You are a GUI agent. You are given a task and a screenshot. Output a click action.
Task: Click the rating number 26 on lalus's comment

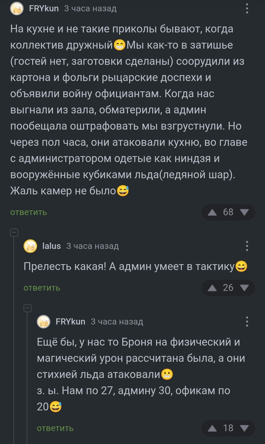coord(228,288)
